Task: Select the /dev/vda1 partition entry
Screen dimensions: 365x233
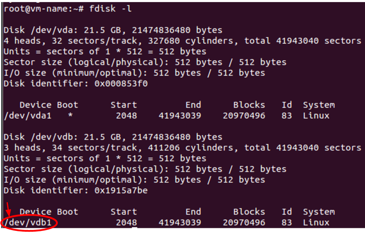Action: pos(27,115)
